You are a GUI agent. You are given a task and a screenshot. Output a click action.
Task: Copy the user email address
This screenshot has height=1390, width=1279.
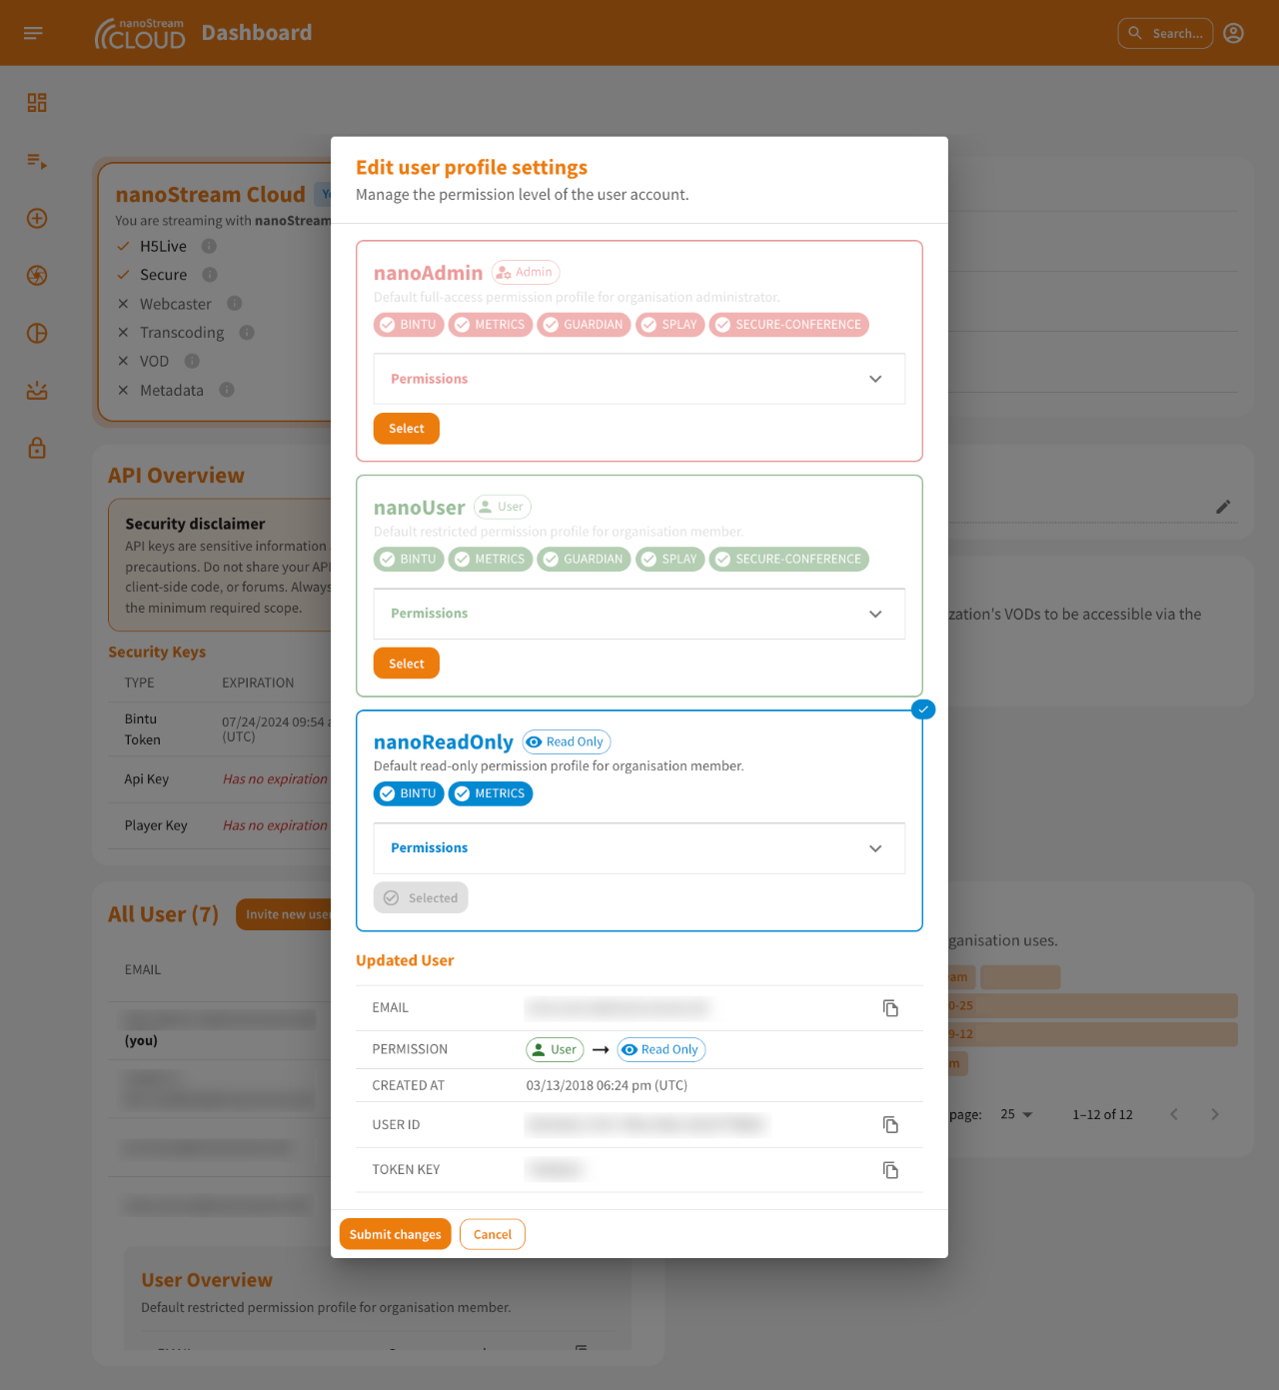point(890,1008)
